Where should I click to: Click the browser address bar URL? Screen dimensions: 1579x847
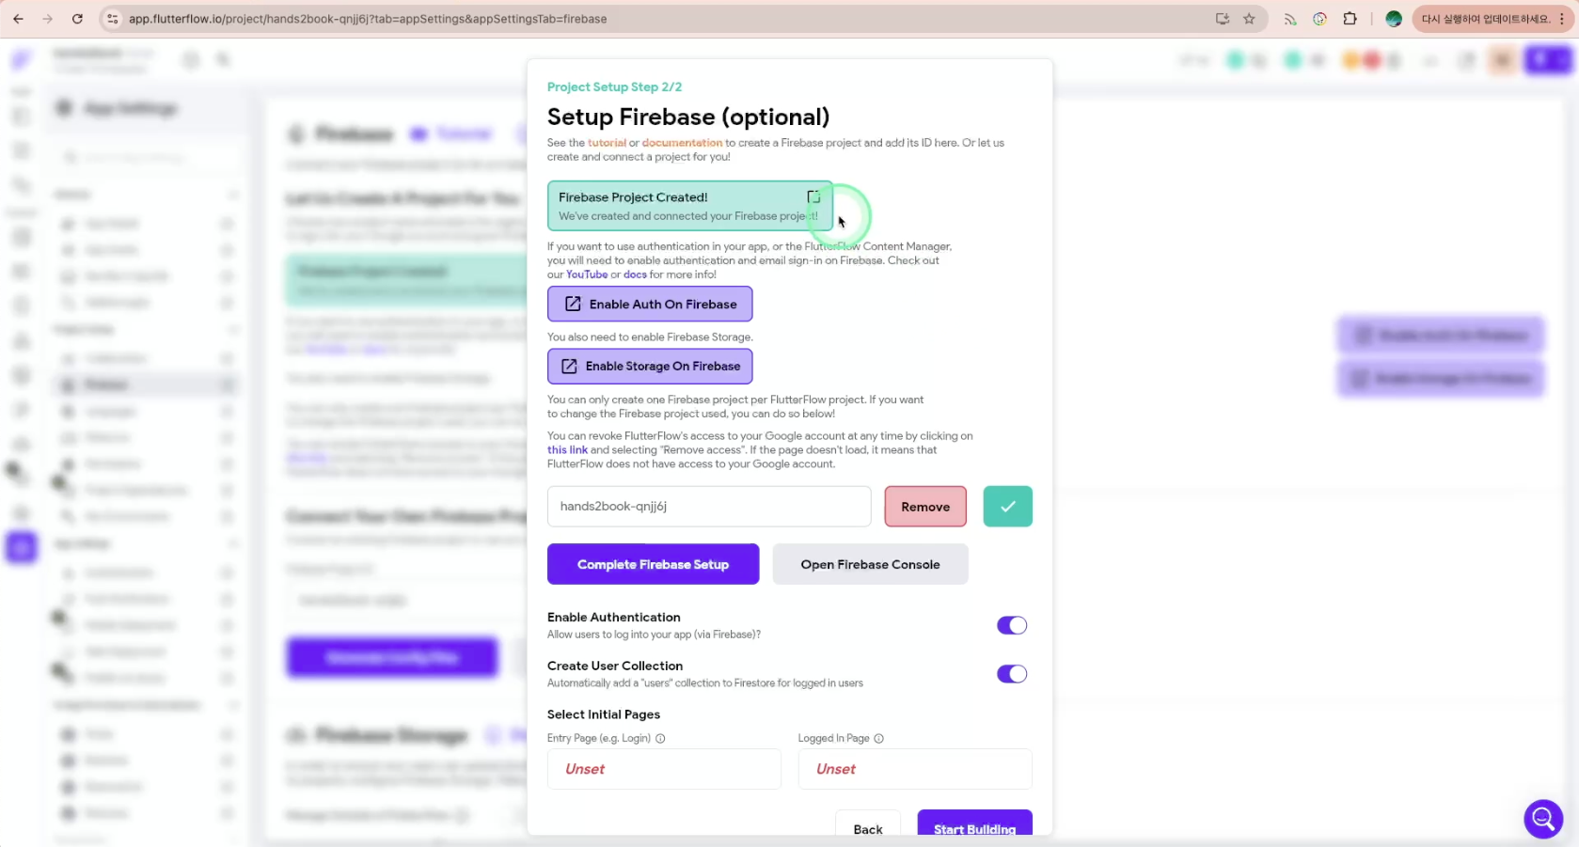pos(368,19)
